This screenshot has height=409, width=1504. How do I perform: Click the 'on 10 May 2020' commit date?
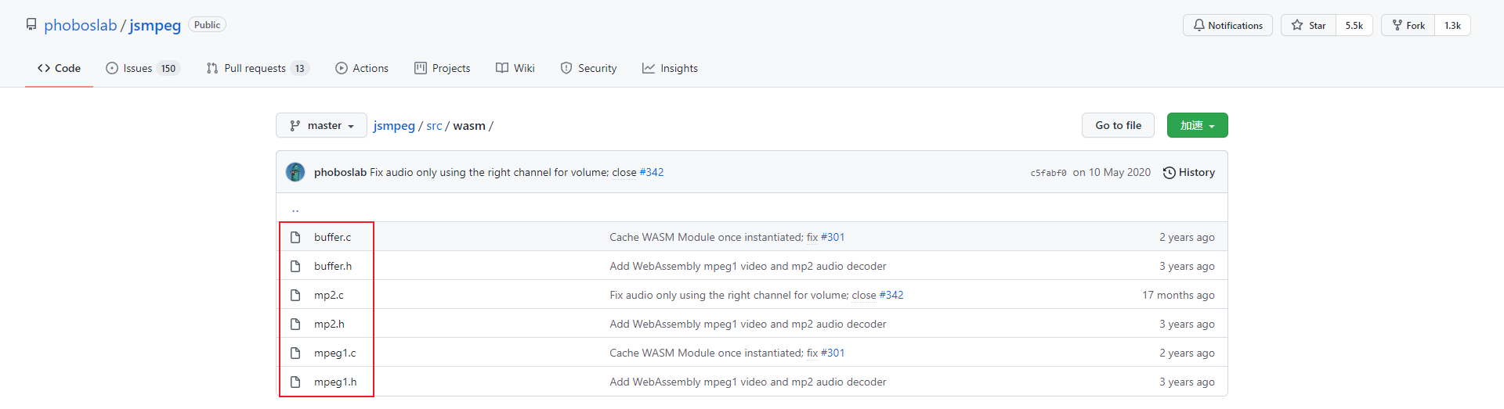pos(1112,172)
